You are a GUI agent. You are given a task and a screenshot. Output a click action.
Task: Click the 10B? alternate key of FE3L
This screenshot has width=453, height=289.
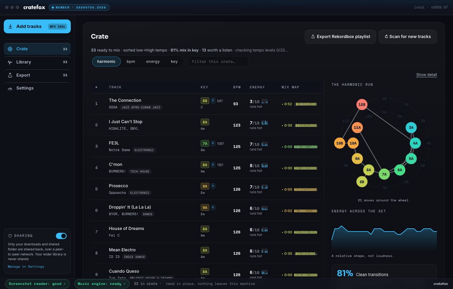[x=221, y=144]
